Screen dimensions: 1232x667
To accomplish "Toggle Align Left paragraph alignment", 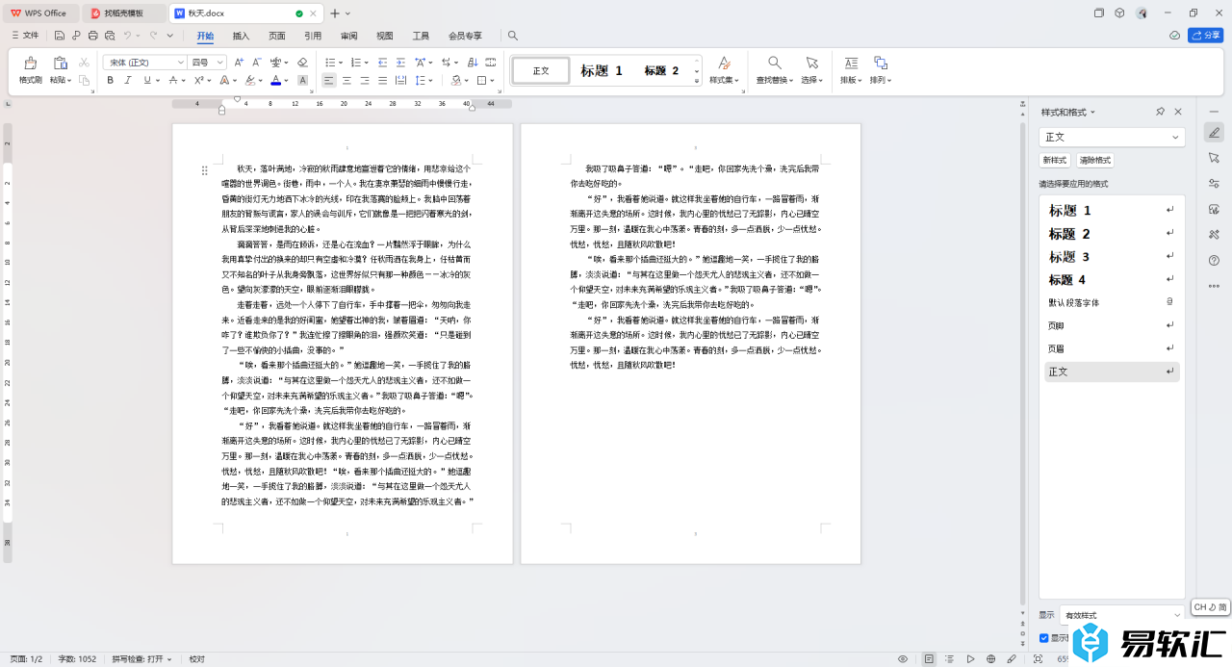I will click(x=329, y=80).
